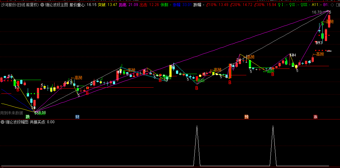Screen dimensions: 340x168
Task: Click the green ♀I output label
Action: pyautogui.click(x=283, y=4)
